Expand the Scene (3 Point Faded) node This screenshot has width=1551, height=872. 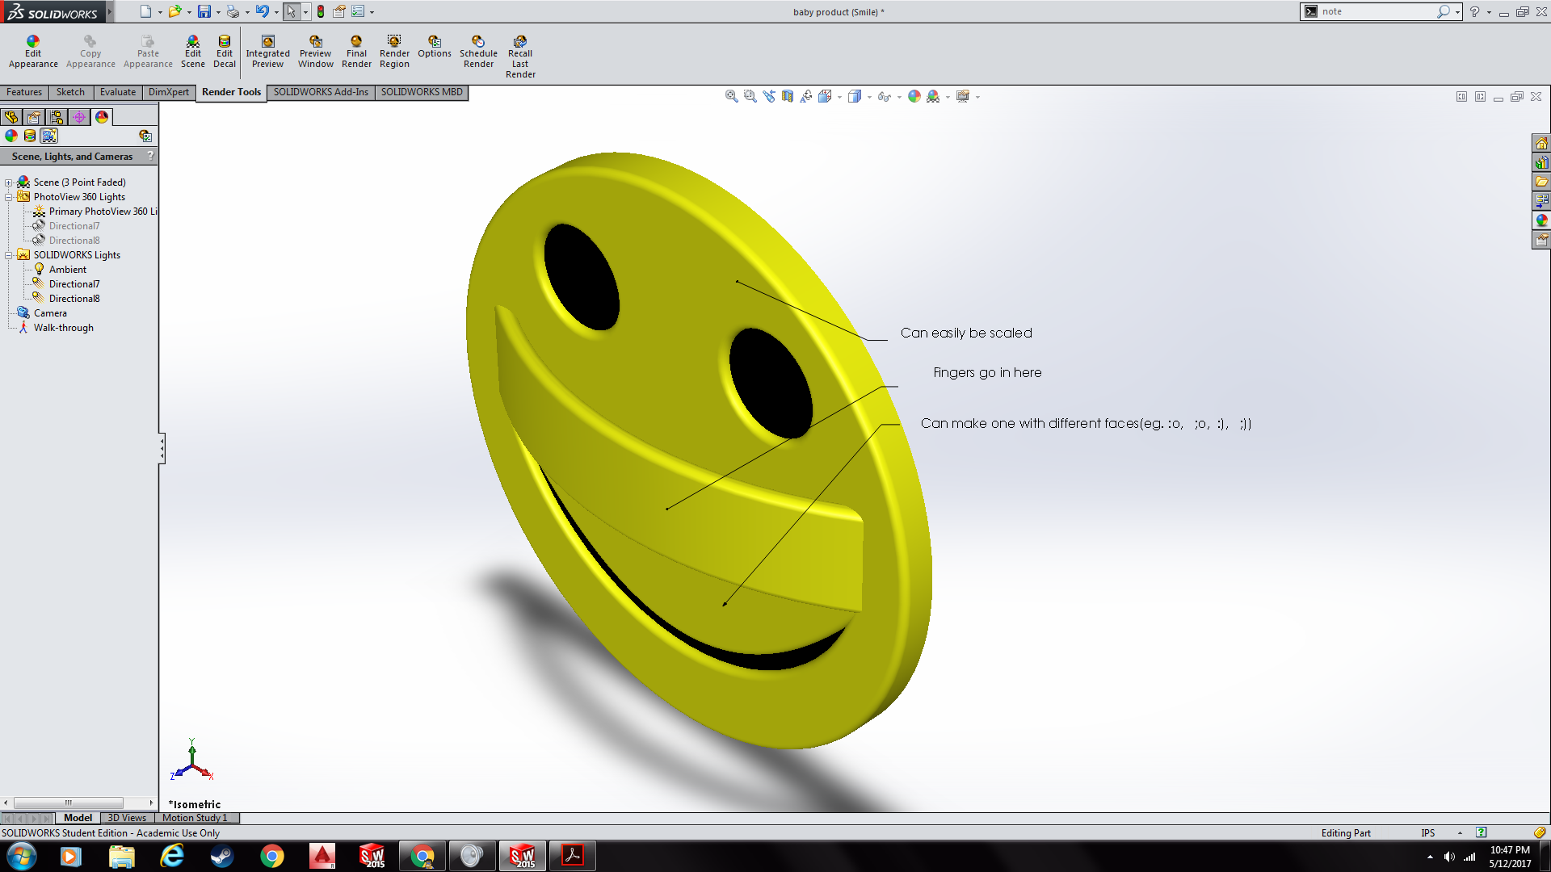coord(9,182)
